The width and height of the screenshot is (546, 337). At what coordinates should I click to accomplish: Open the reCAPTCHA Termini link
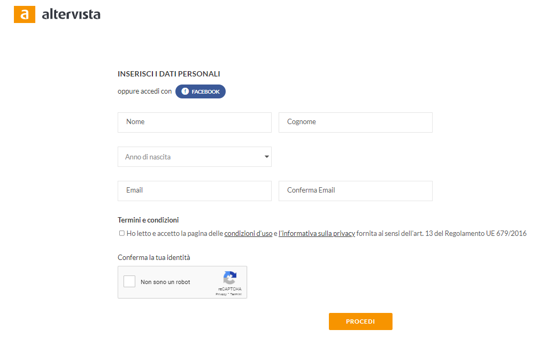click(x=236, y=294)
